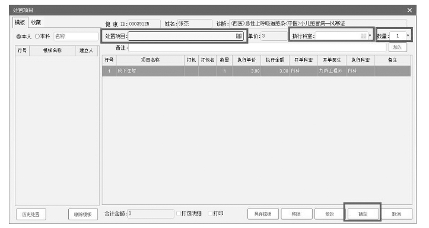Image resolution: width=429 pixels, height=228 pixels.
Task: Click the 健康ID field 00039125
Action: click(x=144, y=24)
